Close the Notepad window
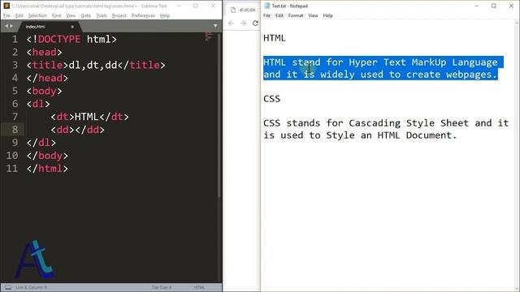The height and width of the screenshot is (292, 520). pos(511,6)
